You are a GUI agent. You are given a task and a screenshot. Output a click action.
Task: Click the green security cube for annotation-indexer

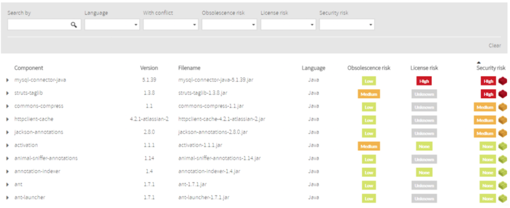(503, 172)
